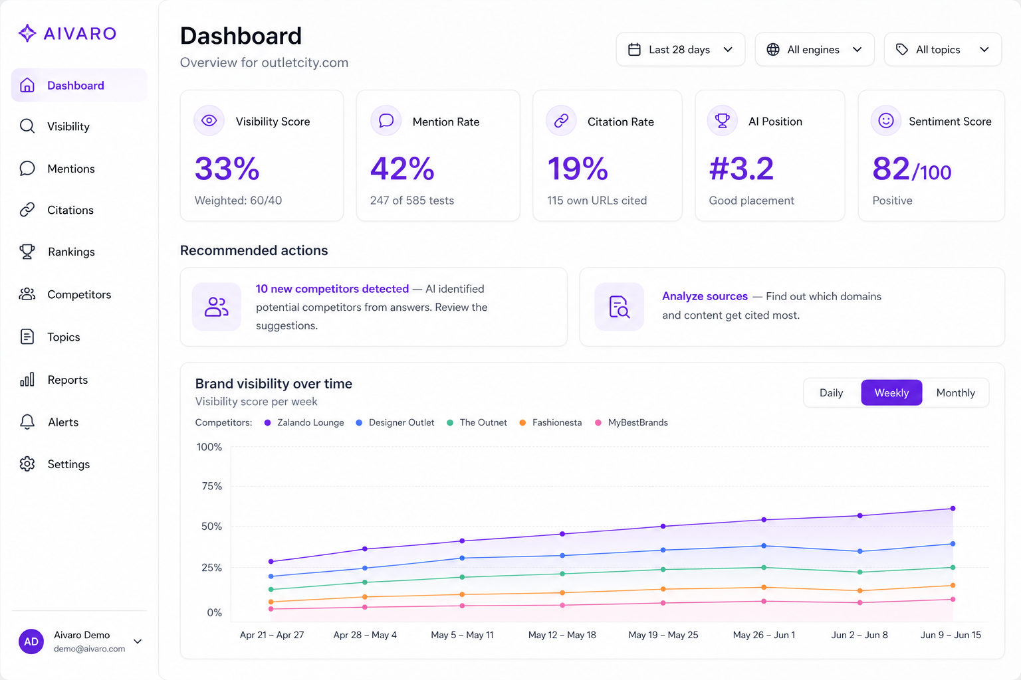The width and height of the screenshot is (1021, 680).
Task: Click the Reports bar chart icon in sidebar
Action: coord(27,379)
